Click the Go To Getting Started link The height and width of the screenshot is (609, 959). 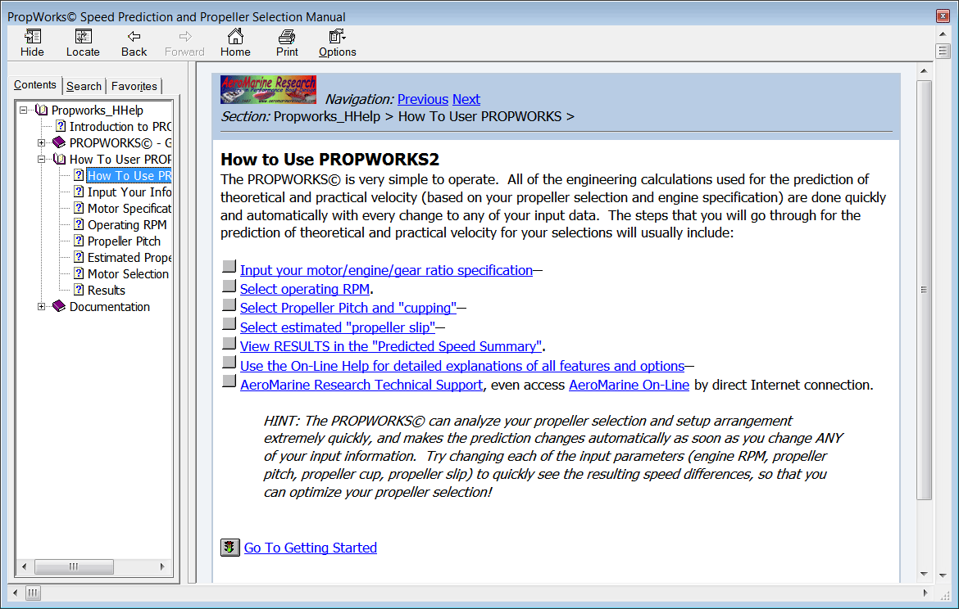pyautogui.click(x=310, y=548)
